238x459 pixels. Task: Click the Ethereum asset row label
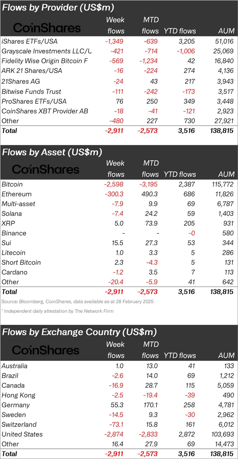tap(16, 194)
